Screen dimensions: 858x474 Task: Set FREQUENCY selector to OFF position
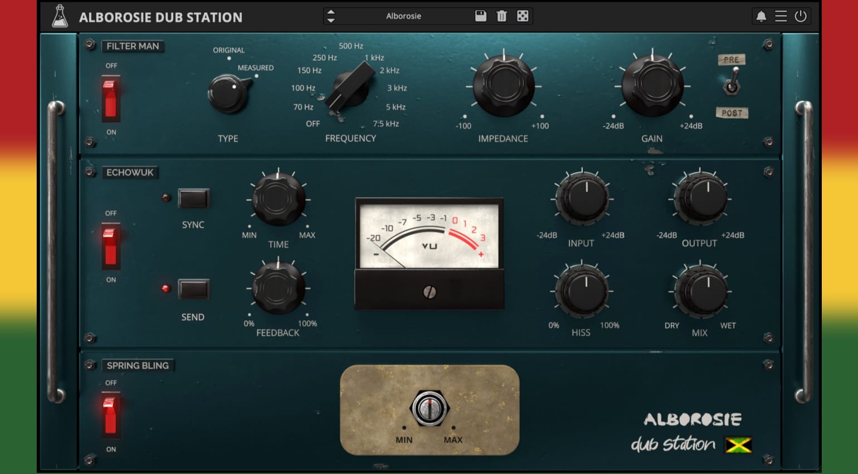pos(312,123)
